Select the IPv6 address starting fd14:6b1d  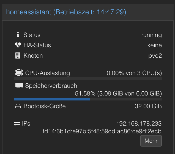pyautogui.click(x=102, y=131)
